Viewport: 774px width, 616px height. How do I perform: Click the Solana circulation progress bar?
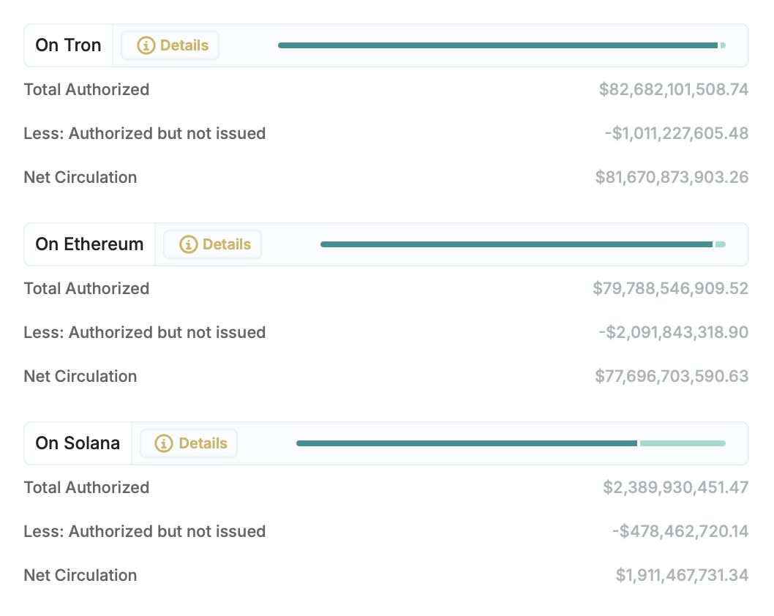point(510,443)
